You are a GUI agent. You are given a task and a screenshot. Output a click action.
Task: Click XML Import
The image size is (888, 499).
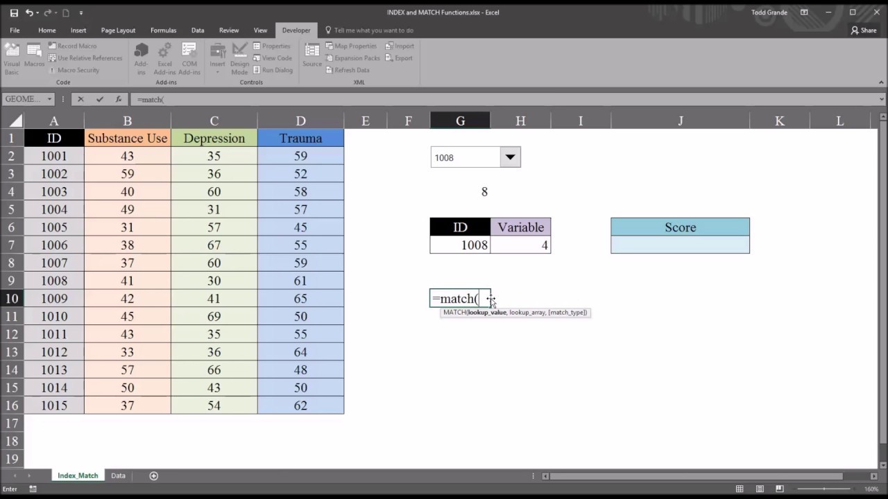point(400,46)
